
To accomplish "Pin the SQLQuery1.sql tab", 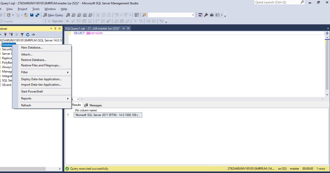I will pyautogui.click(x=124, y=28).
